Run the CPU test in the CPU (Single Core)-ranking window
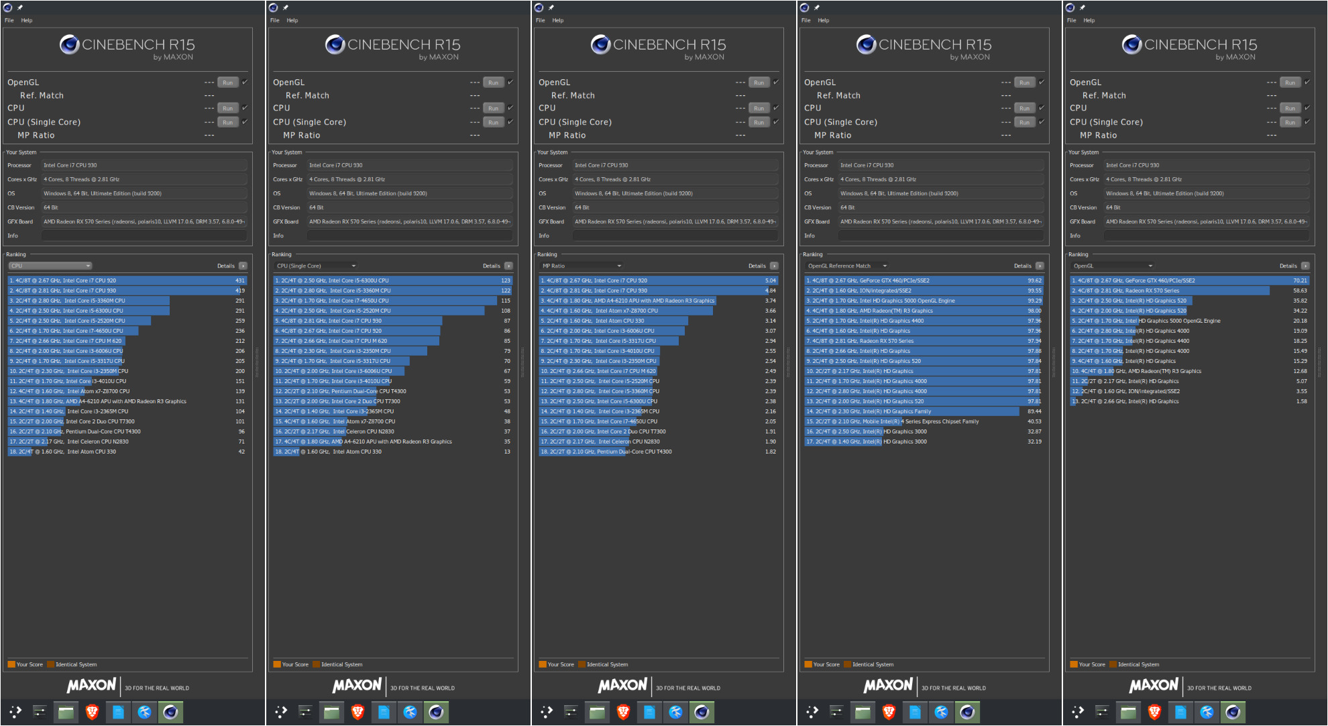This screenshot has height=726, width=1328. [494, 108]
